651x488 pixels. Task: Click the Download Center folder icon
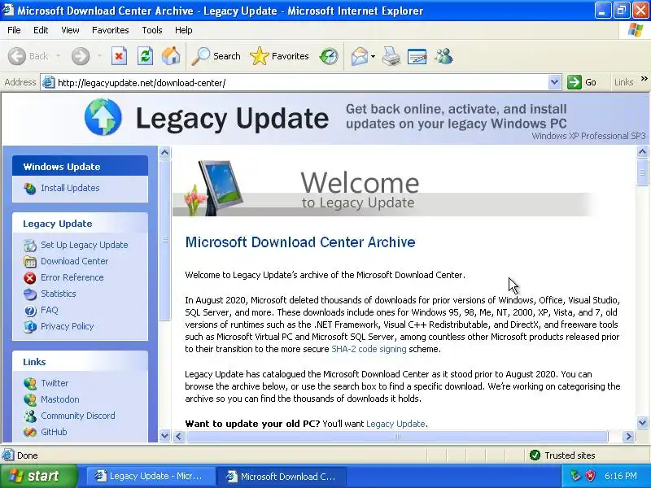coord(30,261)
